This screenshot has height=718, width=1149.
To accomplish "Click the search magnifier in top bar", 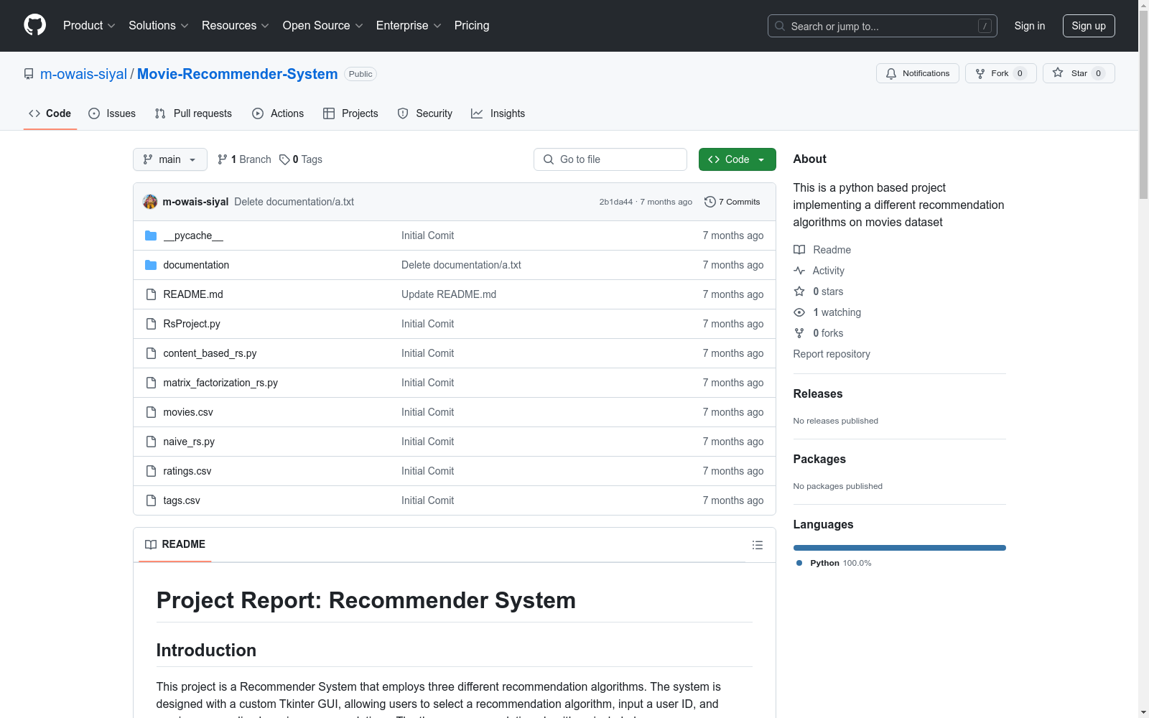I will click(780, 26).
